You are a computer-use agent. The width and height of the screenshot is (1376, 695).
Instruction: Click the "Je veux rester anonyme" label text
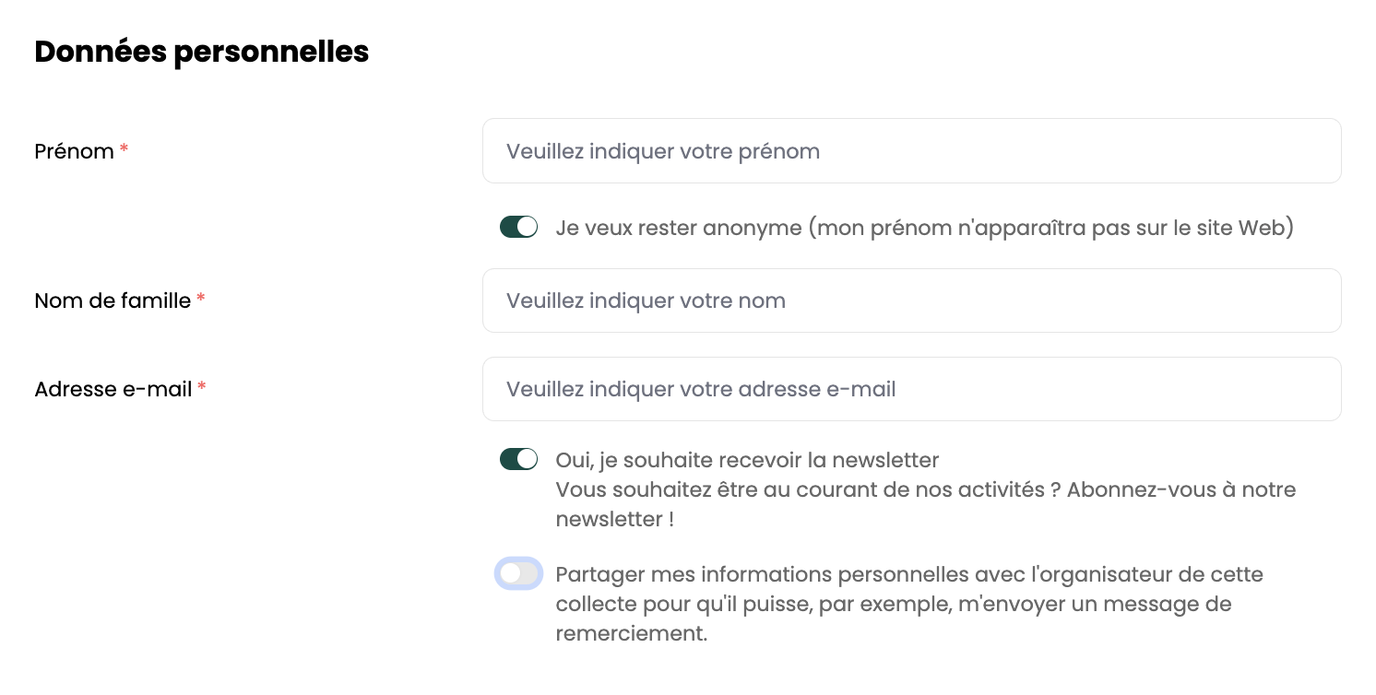tap(678, 228)
